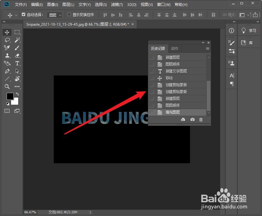Open the 学习 panel
Screen dimensions: 262x216
coord(249,30)
